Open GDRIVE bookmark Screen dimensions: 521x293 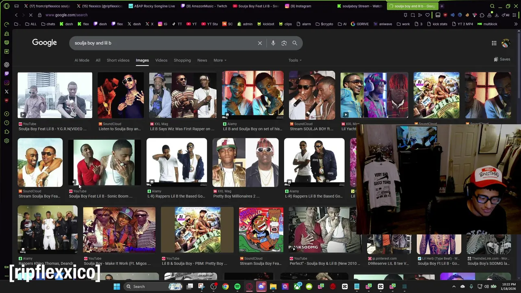pyautogui.click(x=359, y=24)
